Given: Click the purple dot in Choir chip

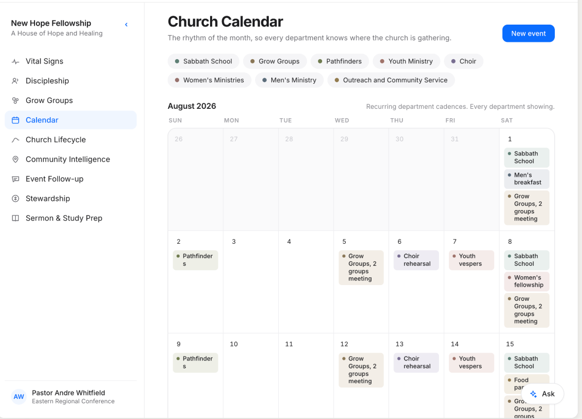Looking at the screenshot, I should click(x=453, y=61).
